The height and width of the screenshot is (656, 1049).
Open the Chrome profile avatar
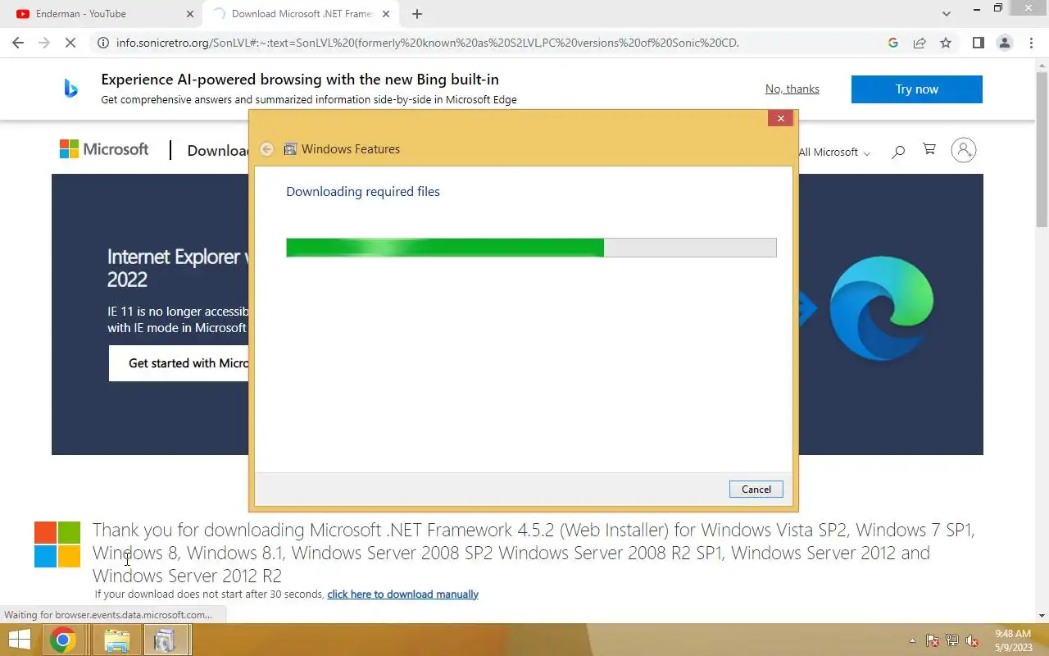coord(1004,43)
